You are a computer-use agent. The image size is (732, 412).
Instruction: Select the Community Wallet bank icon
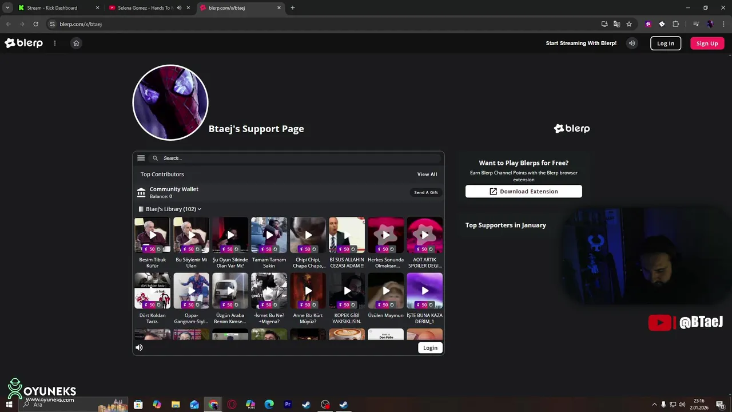click(x=141, y=192)
